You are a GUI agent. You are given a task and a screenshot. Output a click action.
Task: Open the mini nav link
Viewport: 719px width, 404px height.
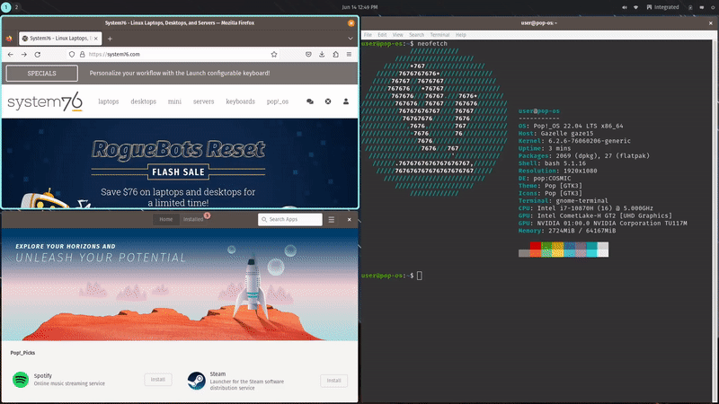pyautogui.click(x=174, y=101)
